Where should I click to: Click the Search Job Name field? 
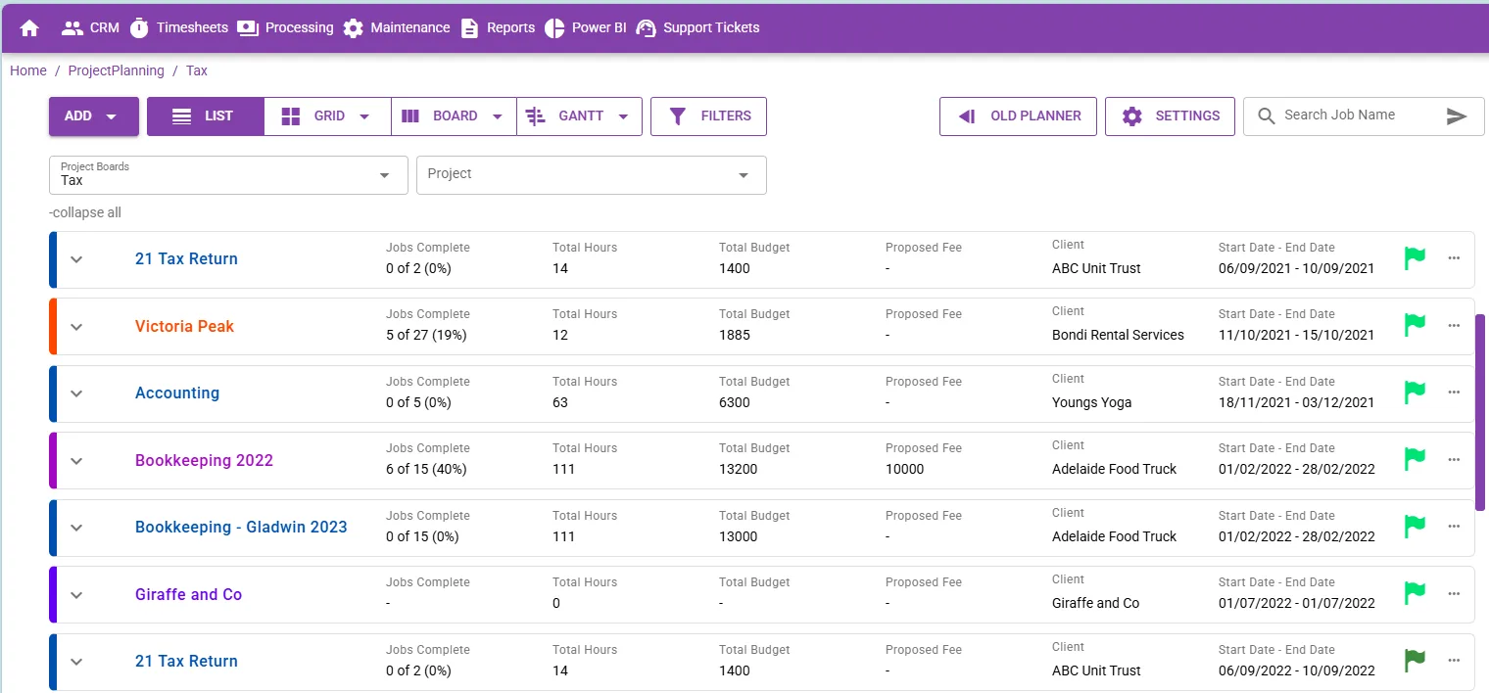1359,115
